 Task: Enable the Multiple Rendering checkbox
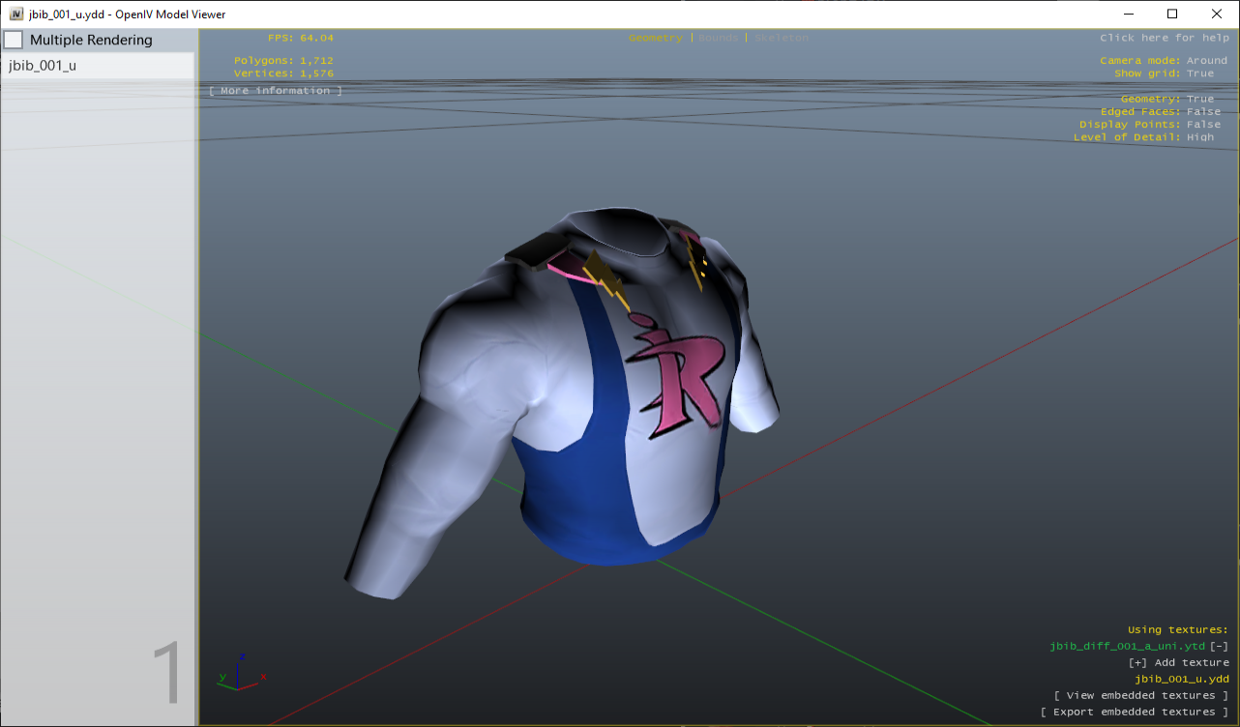[x=14, y=40]
